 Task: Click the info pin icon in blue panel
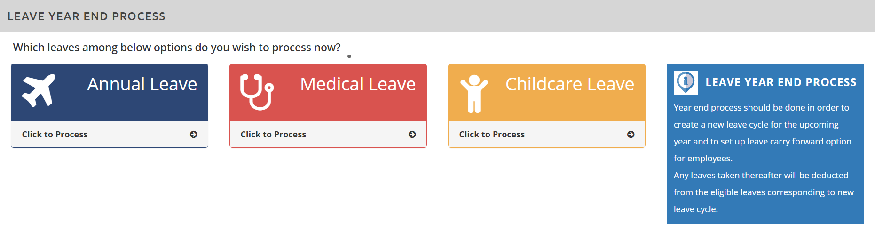[686, 82]
